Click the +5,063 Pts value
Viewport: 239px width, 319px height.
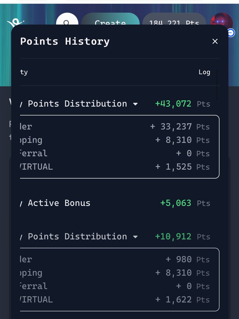(185, 203)
